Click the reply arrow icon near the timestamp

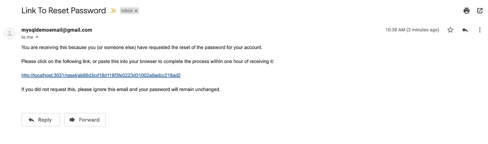click(465, 30)
